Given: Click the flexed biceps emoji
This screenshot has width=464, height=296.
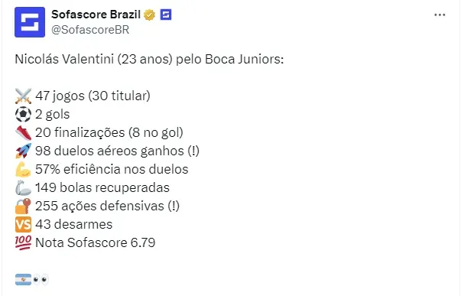Looking at the screenshot, I should [x=23, y=169].
